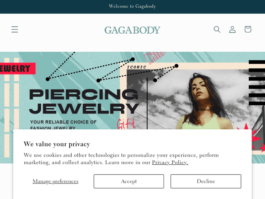Image resolution: width=265 pixels, height=199 pixels.
Task: Click the GAGABODY logo
Action: coord(132,30)
